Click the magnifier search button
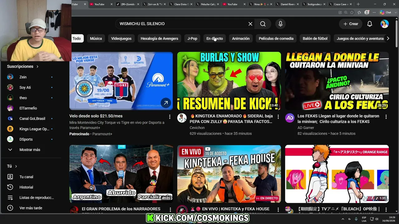399x224 pixels. click(263, 24)
